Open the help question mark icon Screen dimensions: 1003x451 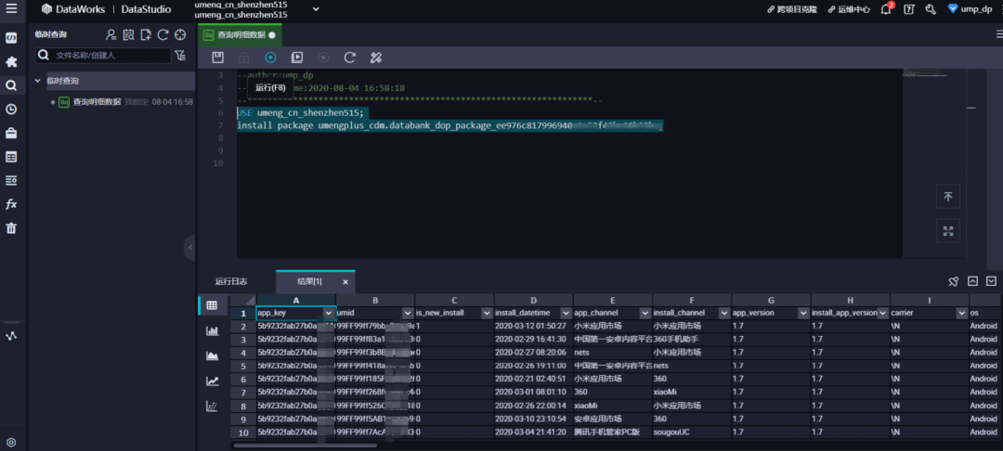(x=908, y=9)
